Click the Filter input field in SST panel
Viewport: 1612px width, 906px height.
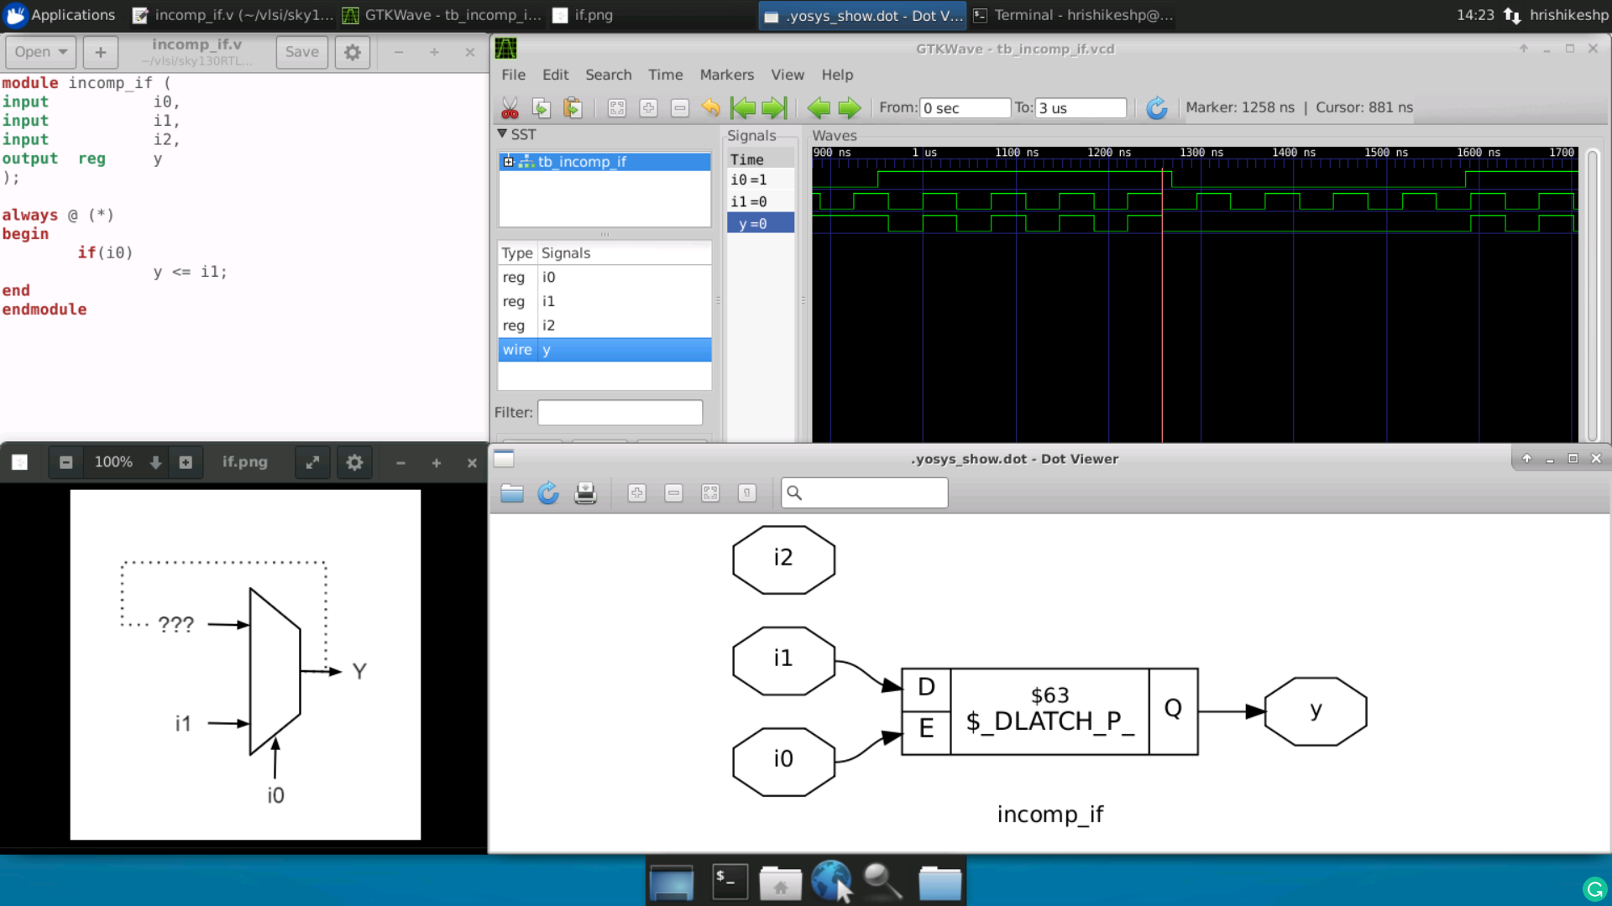(620, 412)
